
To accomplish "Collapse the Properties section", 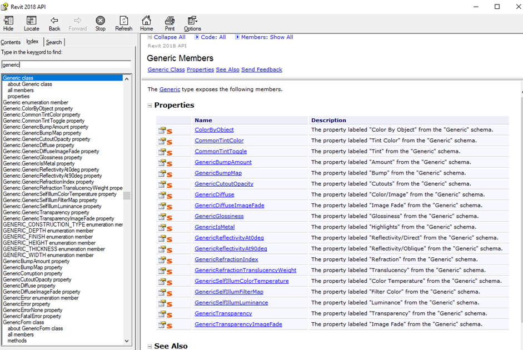I will click(150, 106).
